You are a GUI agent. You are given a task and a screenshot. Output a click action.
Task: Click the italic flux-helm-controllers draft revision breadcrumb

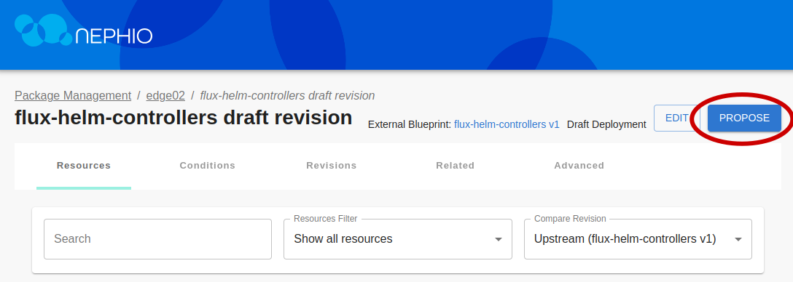287,95
